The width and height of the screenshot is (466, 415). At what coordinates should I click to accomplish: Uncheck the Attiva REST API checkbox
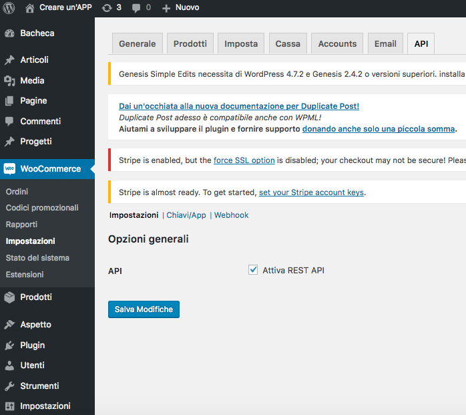pyautogui.click(x=253, y=270)
